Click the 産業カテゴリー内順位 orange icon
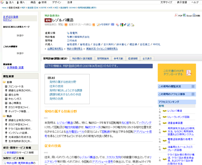202x165 pixels. click(94, 25)
